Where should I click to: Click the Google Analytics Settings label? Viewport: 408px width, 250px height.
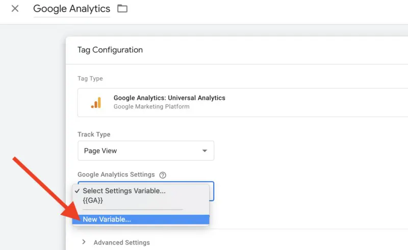116,174
